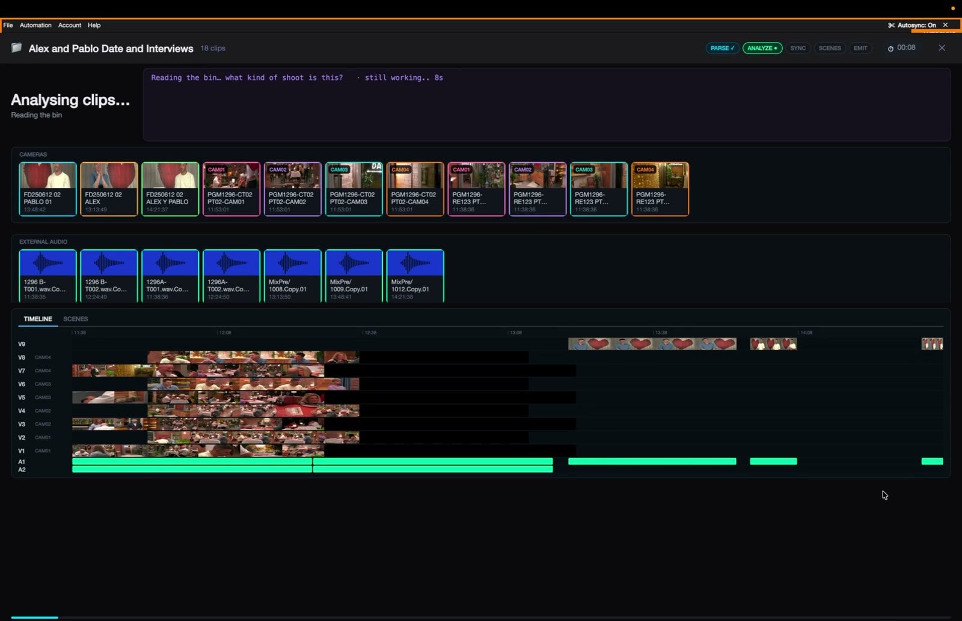Screen dimensions: 962x621
Task: Click the SYNC stage button
Action: [x=798, y=48]
